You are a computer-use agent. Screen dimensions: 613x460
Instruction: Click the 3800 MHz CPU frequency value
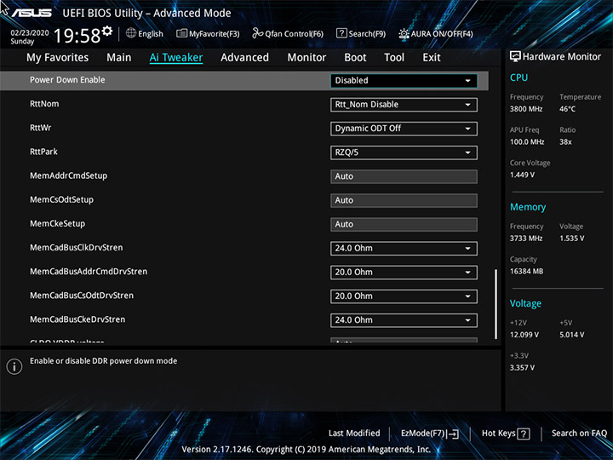point(526,109)
